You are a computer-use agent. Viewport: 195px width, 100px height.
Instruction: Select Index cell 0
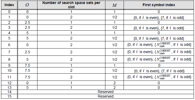click(x=9, y=12)
